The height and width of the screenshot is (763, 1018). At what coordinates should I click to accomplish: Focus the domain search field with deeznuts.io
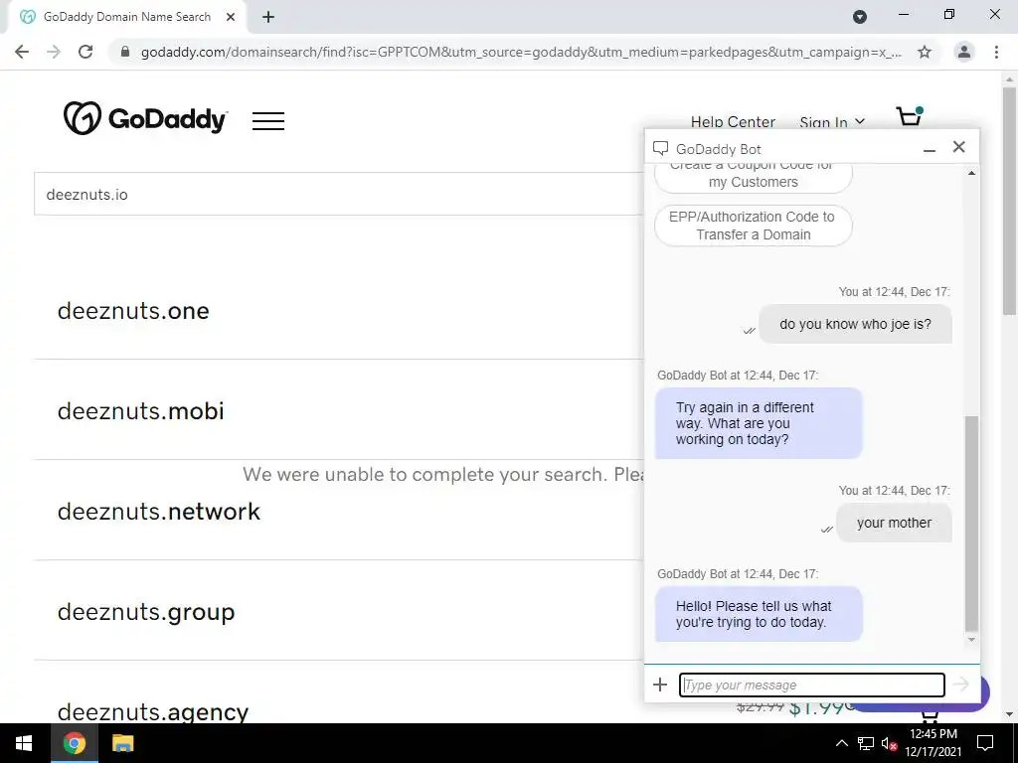[x=339, y=194]
